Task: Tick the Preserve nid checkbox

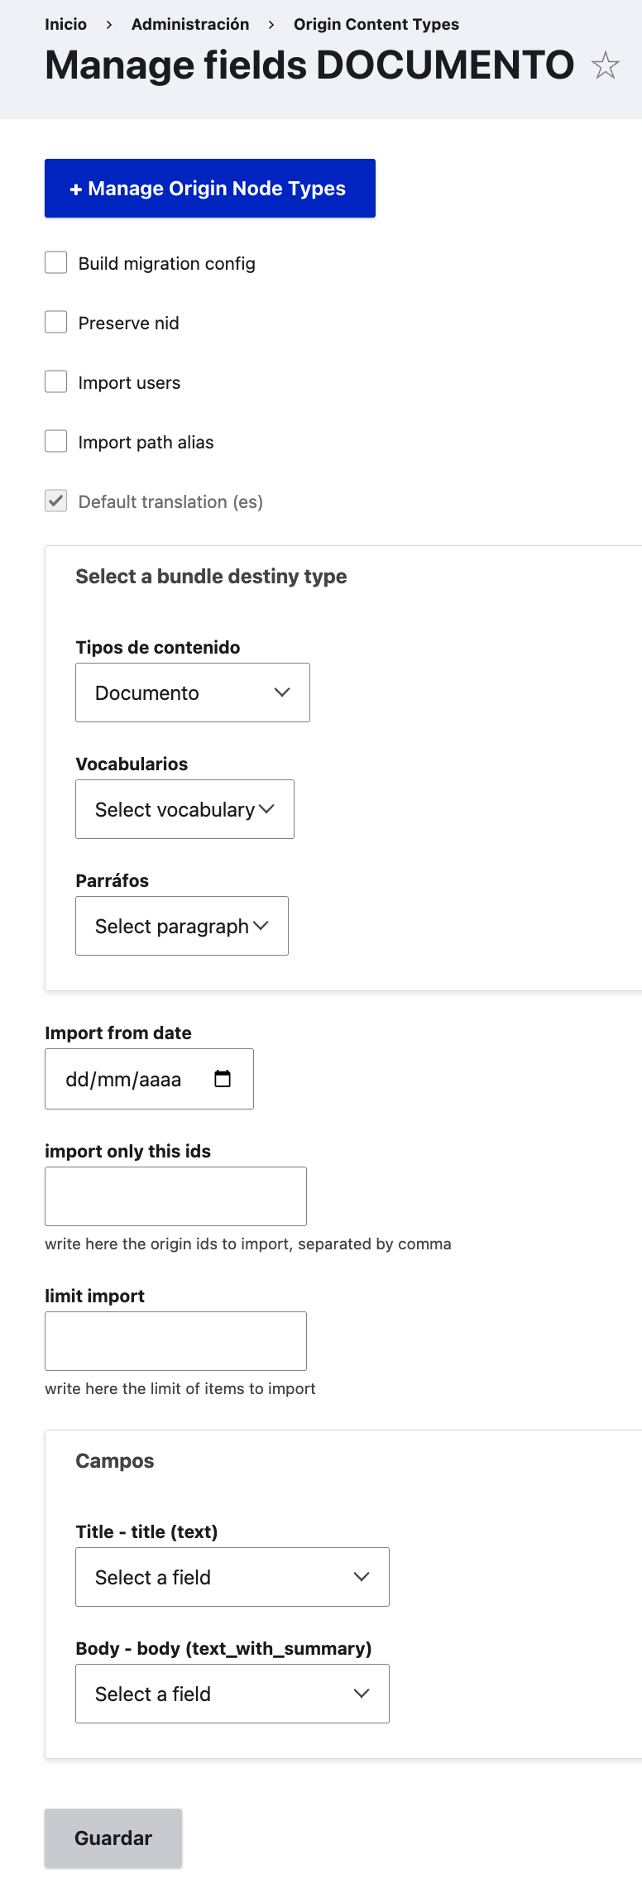Action: (x=56, y=323)
